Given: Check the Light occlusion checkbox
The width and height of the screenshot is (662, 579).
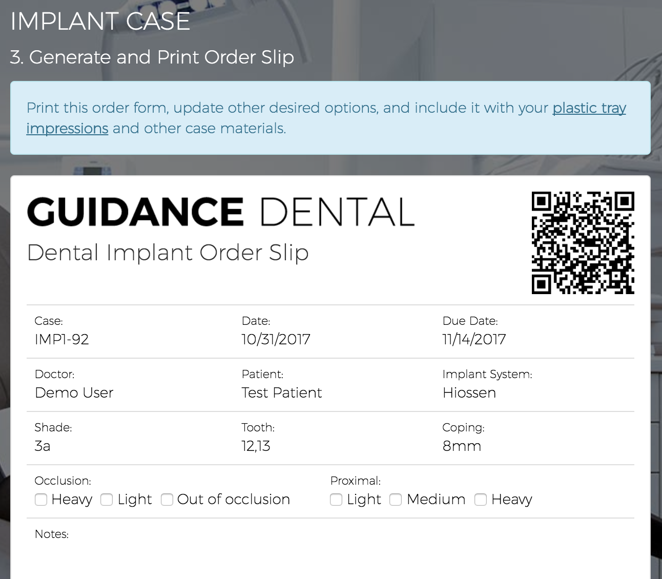Looking at the screenshot, I should [107, 500].
